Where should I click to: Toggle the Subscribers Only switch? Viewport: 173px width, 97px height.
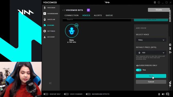click(x=139, y=70)
